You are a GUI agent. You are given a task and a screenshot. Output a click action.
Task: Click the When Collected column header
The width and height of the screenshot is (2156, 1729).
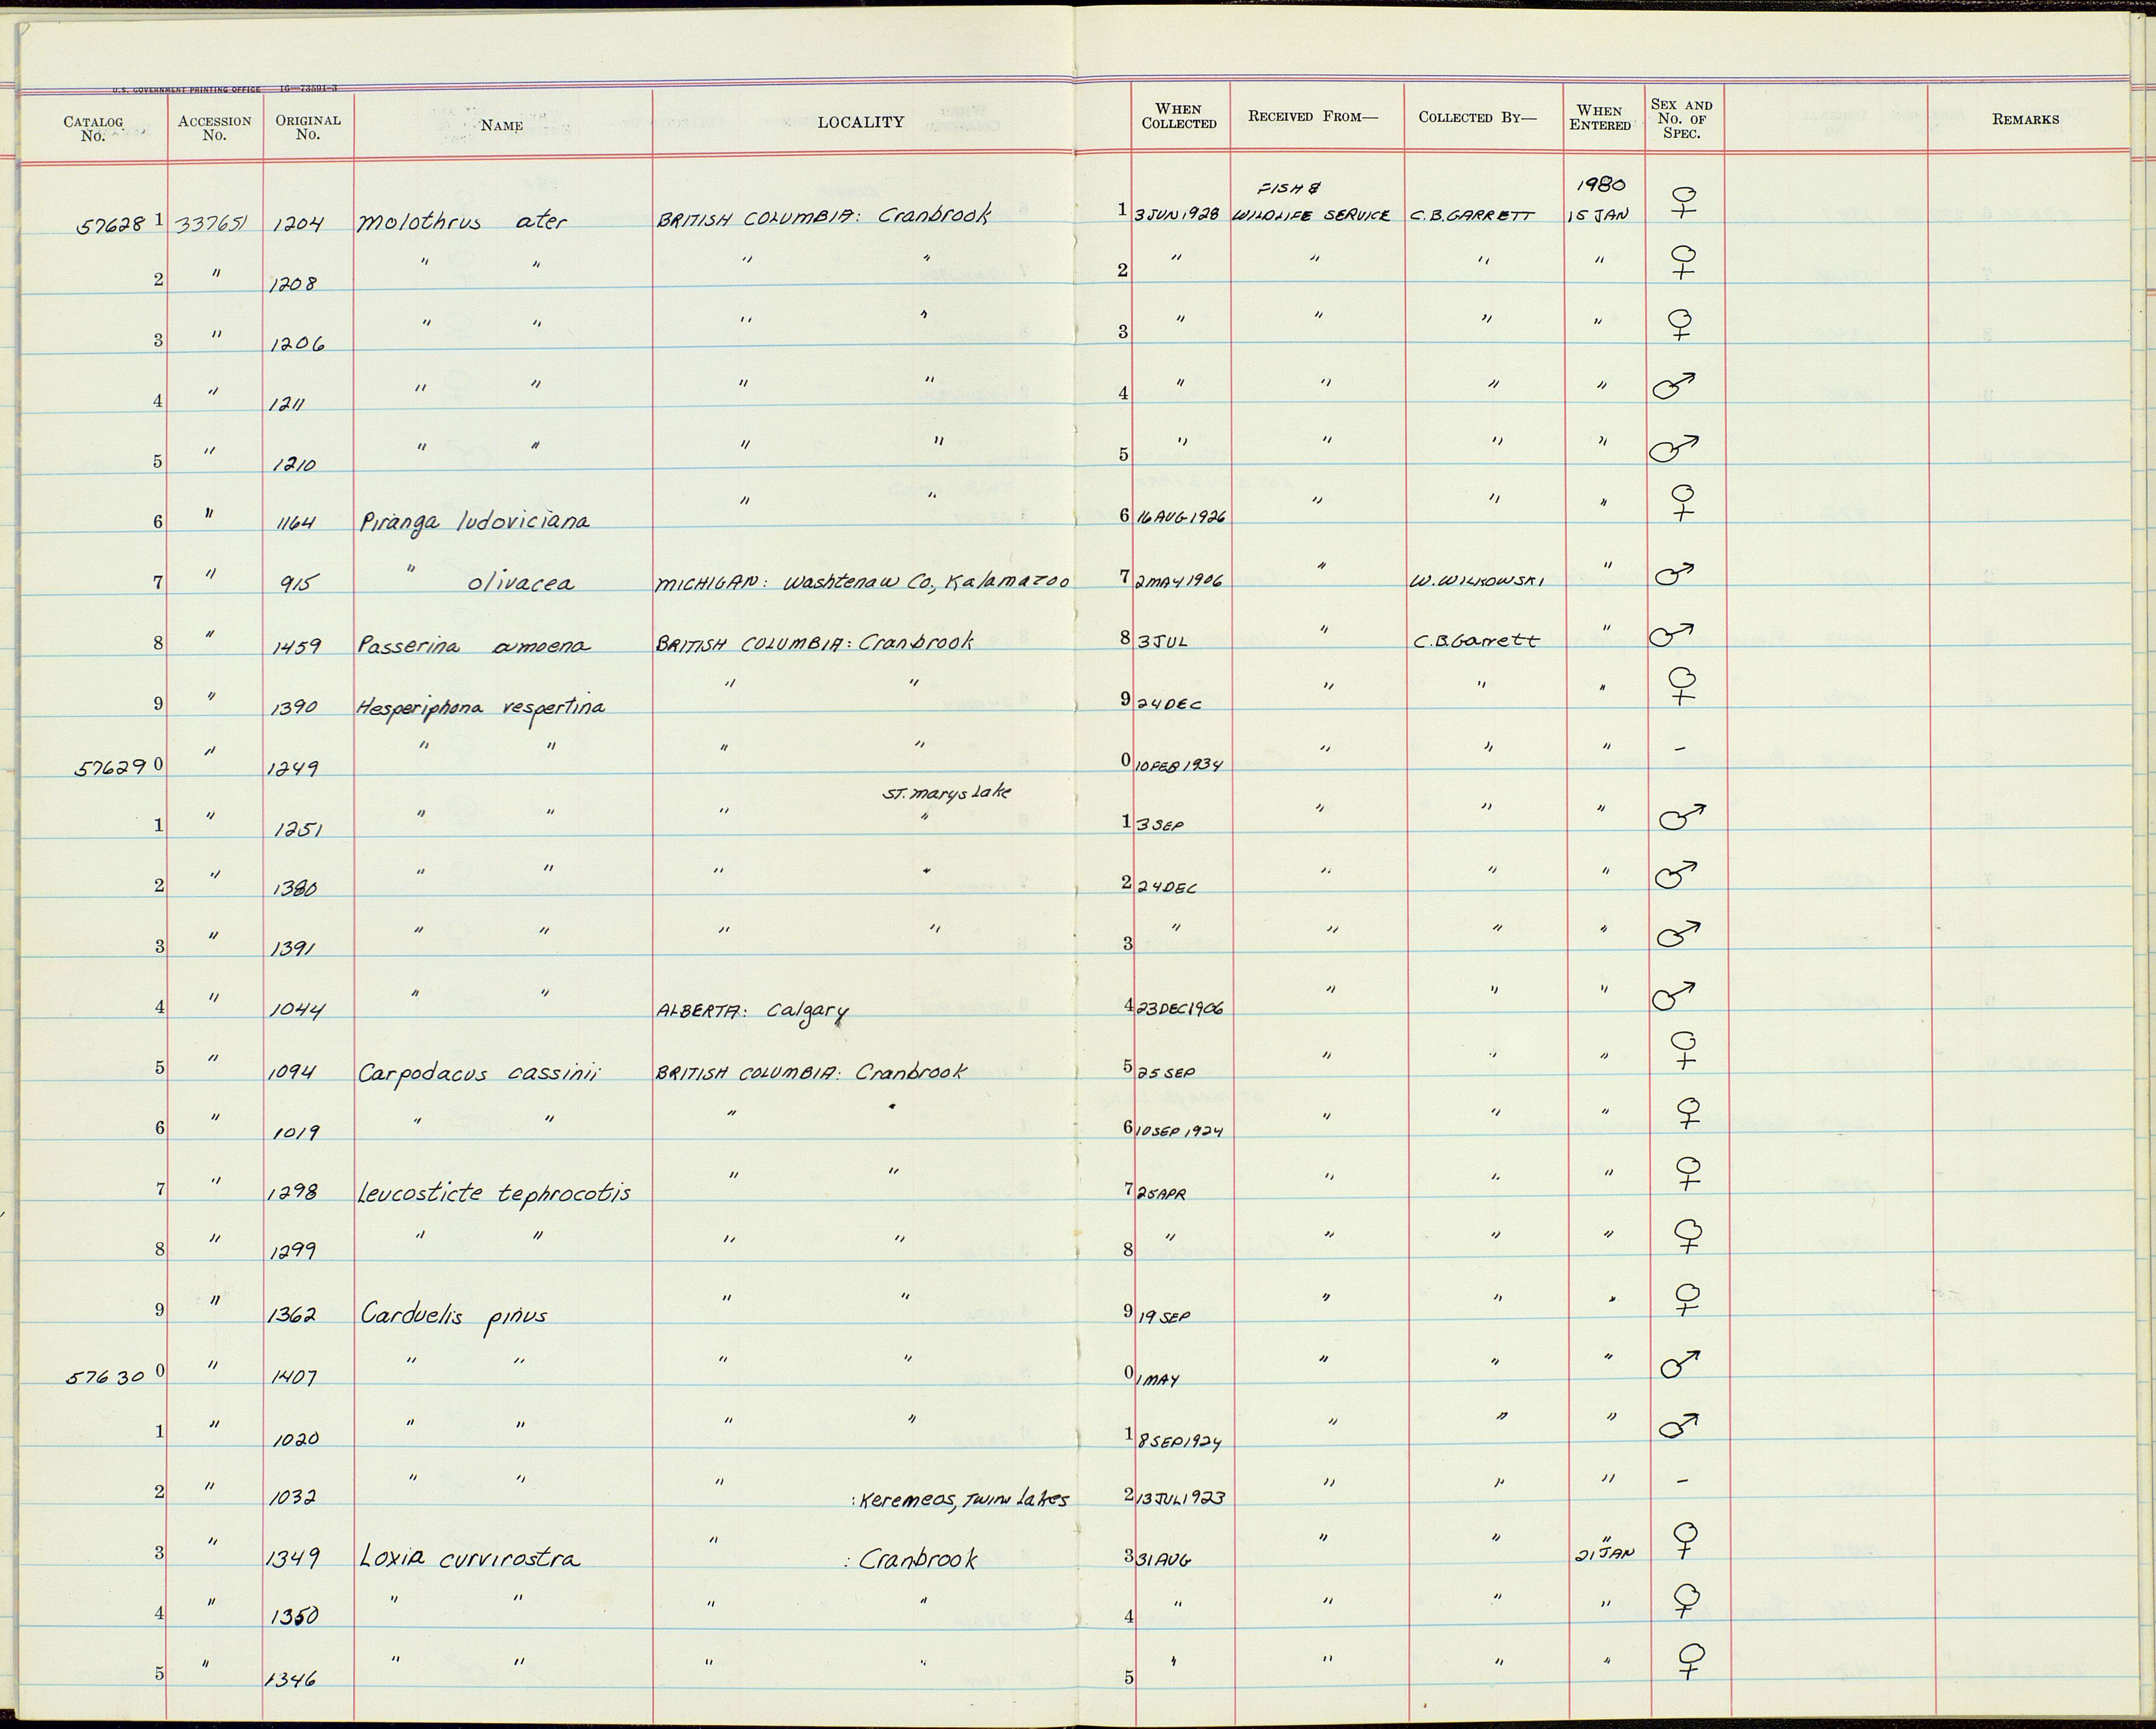point(1179,116)
